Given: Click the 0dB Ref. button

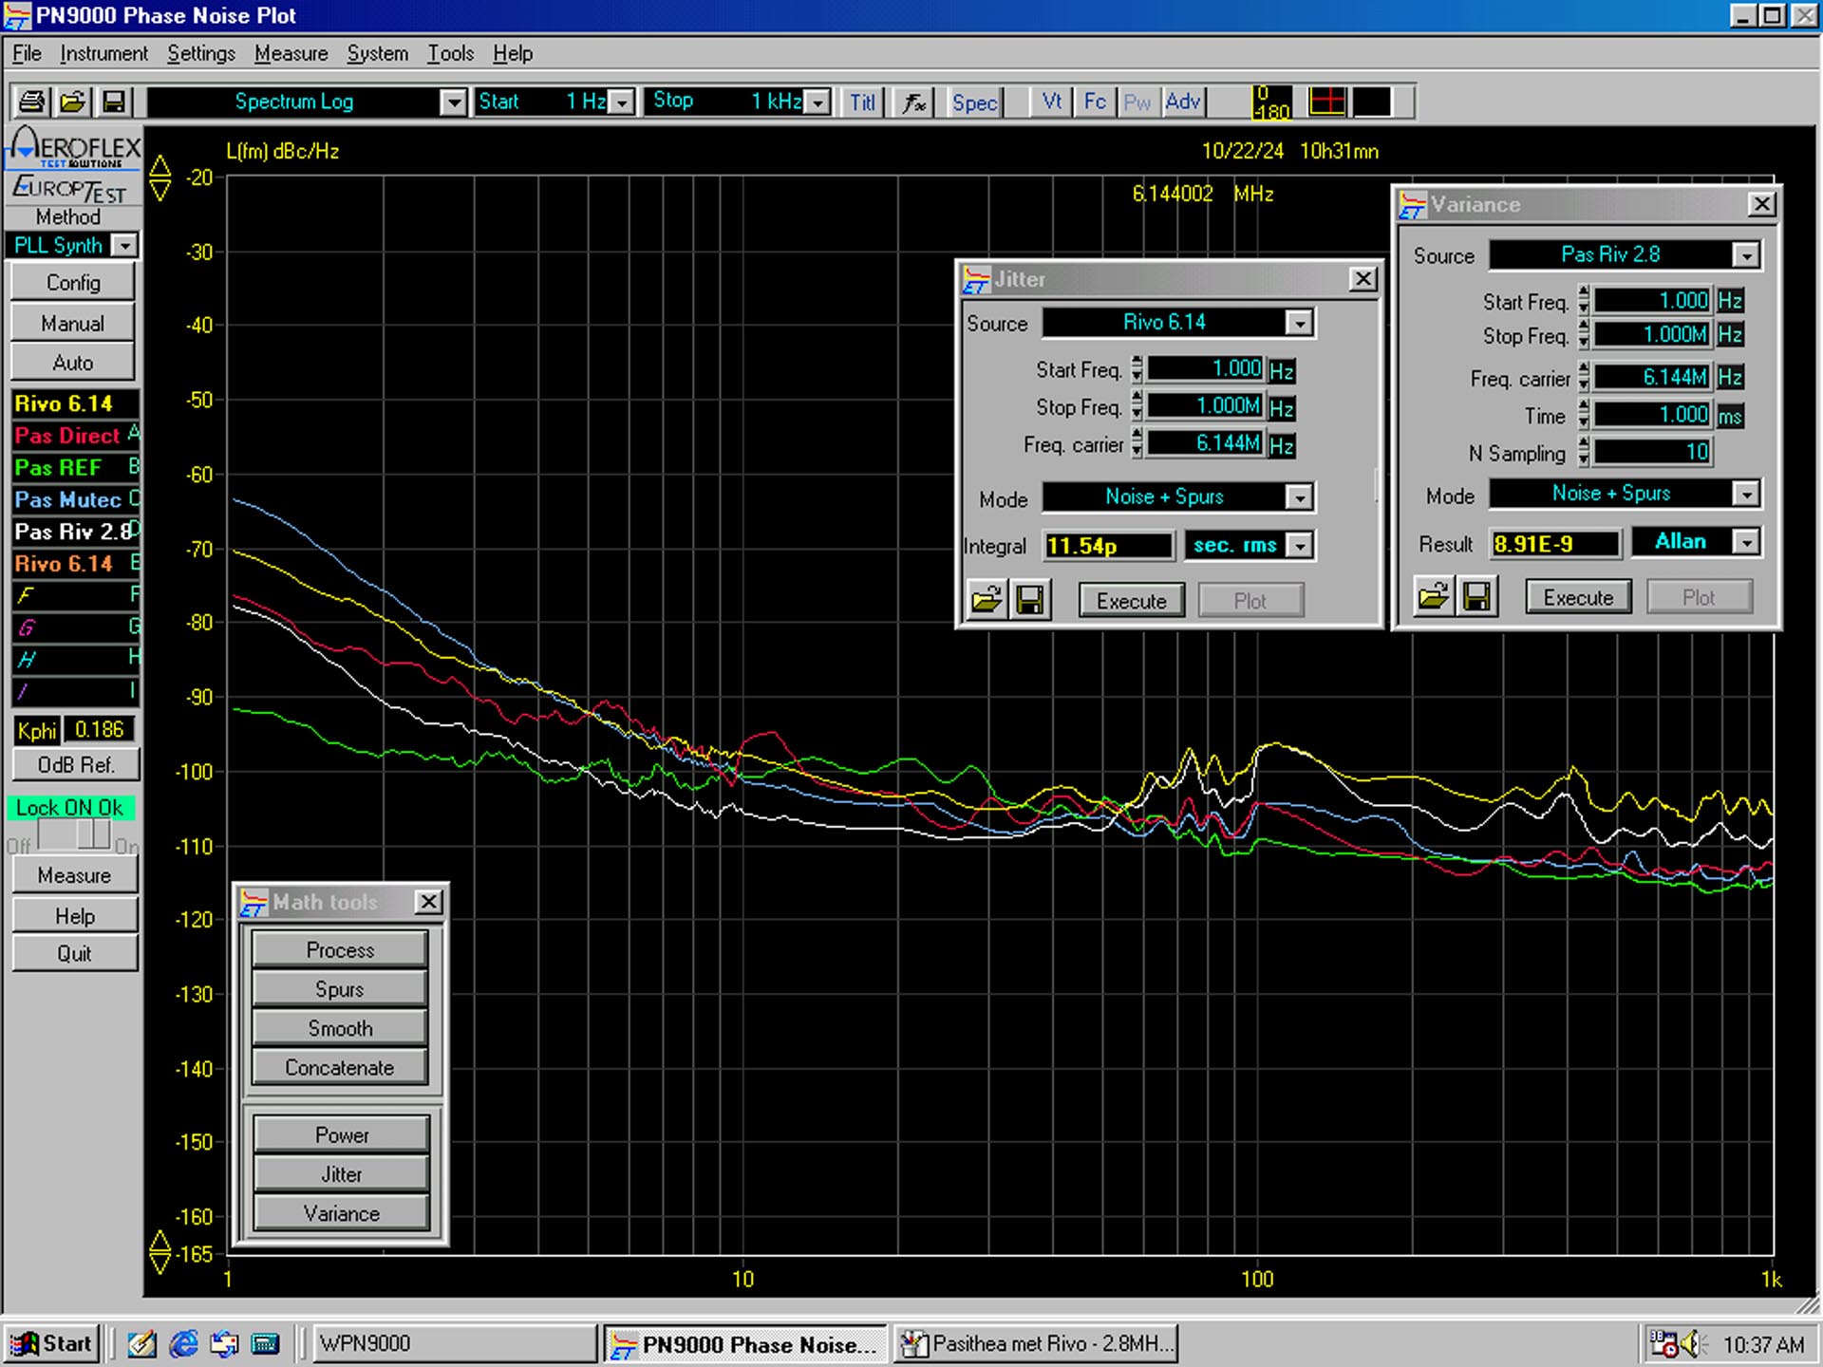Looking at the screenshot, I should [75, 764].
